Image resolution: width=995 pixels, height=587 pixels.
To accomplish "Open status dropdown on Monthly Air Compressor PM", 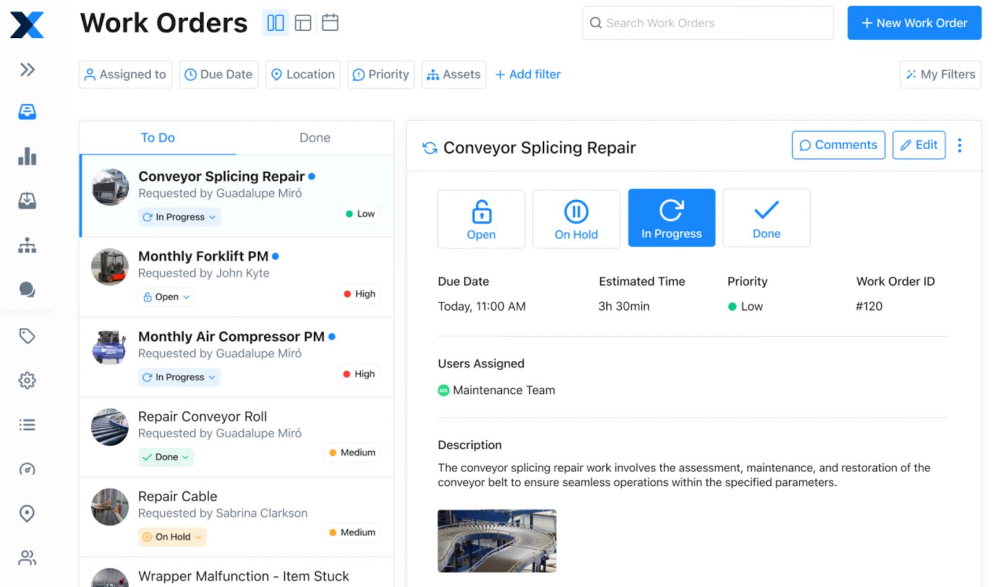I will pyautogui.click(x=179, y=377).
